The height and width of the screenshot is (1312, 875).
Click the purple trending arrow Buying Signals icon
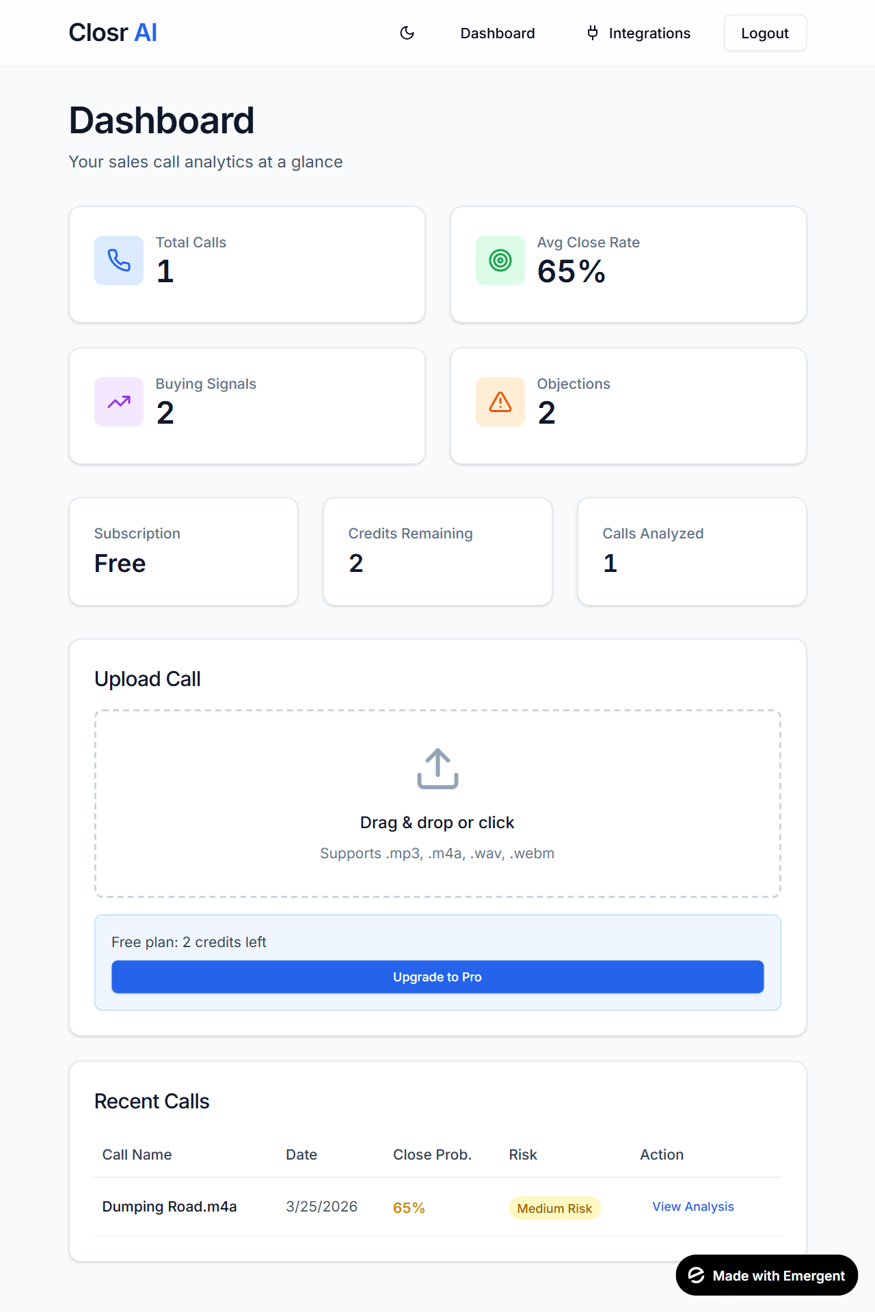[x=119, y=402]
